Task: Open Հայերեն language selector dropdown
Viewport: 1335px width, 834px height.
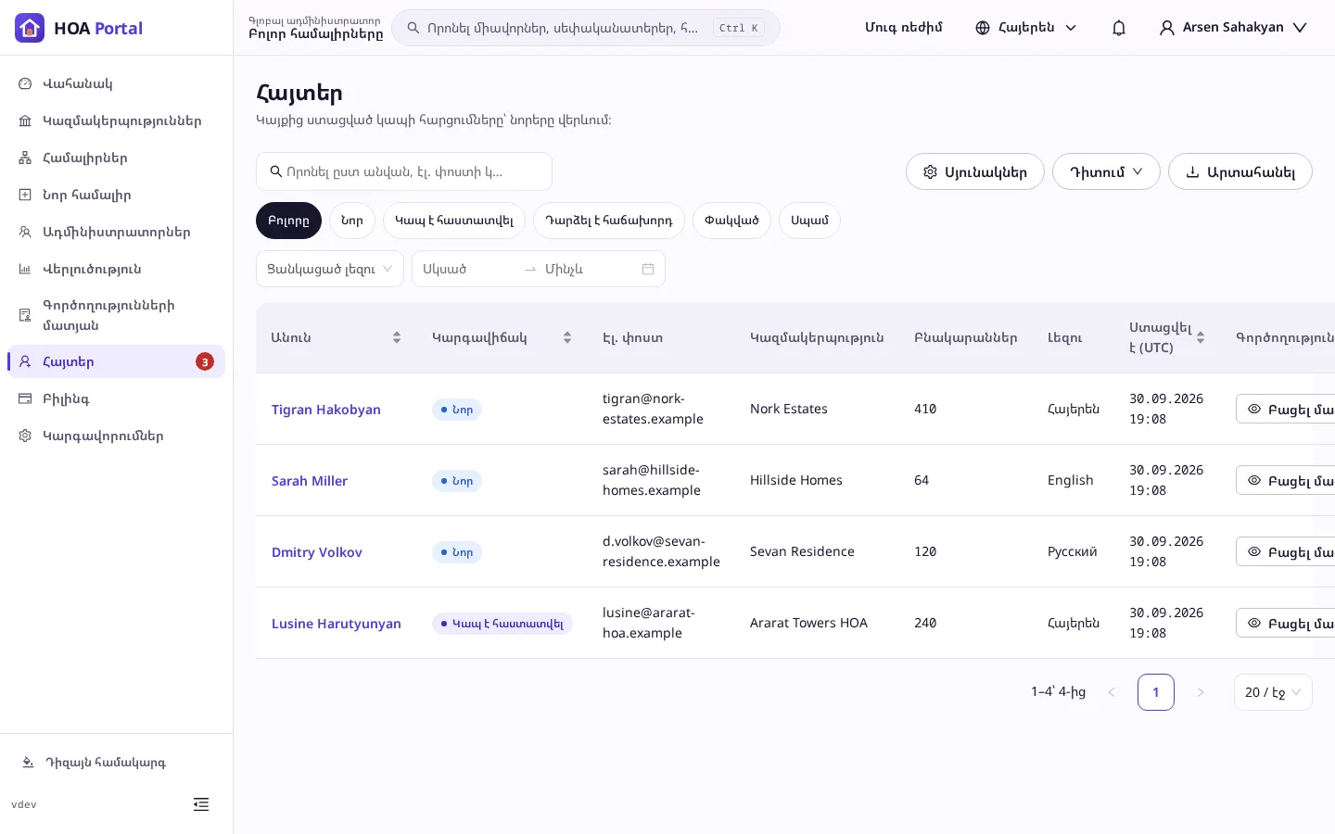Action: (x=1026, y=28)
